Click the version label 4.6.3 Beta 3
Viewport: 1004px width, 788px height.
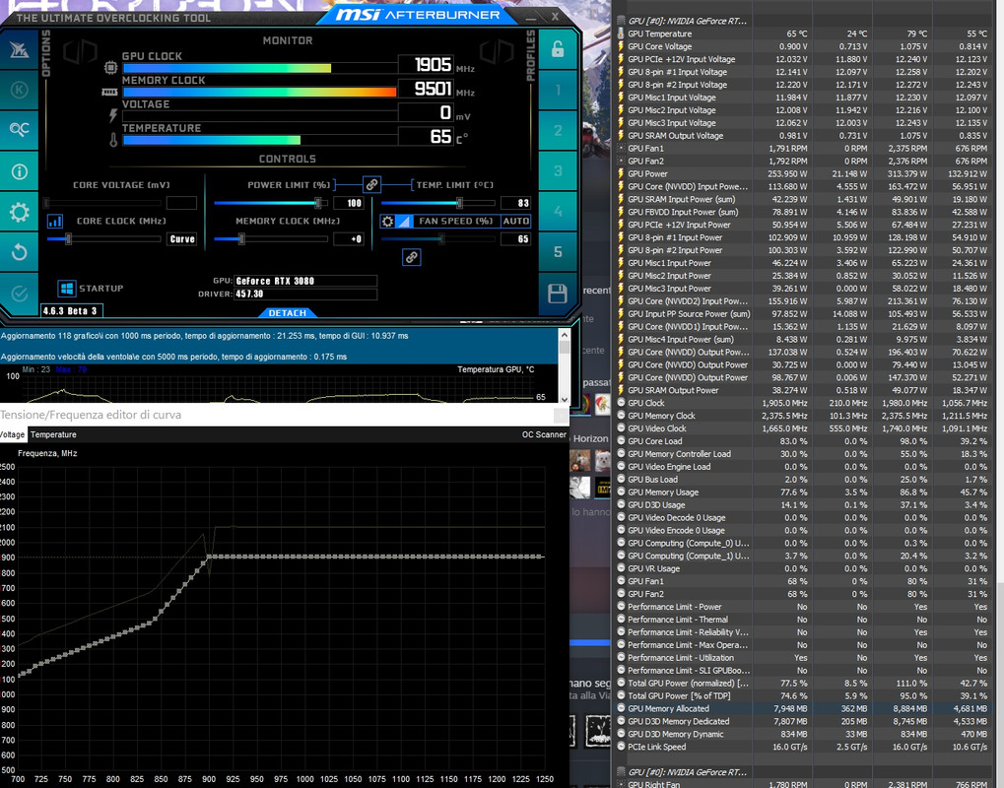click(x=71, y=311)
